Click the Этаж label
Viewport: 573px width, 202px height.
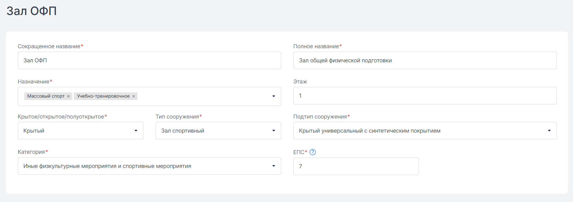[x=300, y=82]
